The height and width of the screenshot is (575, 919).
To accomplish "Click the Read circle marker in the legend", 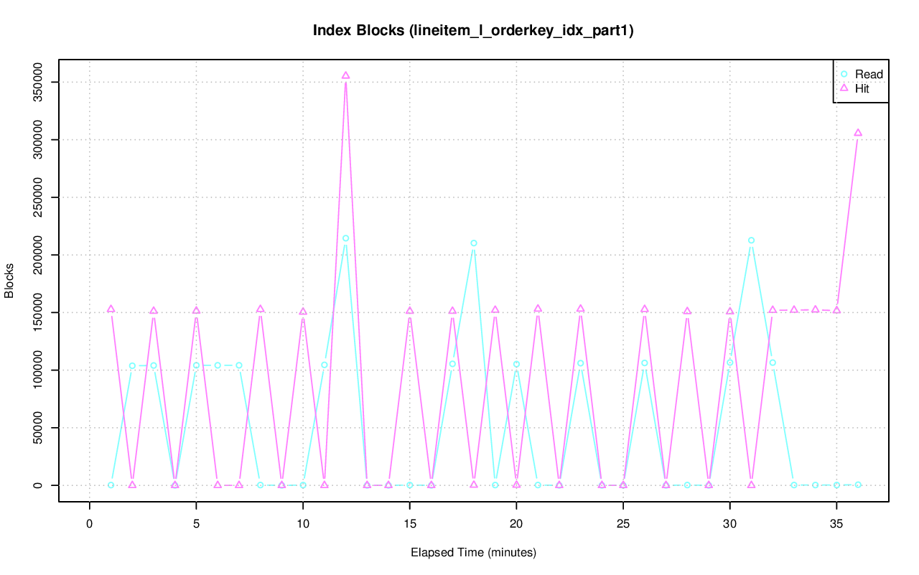I will click(x=844, y=74).
